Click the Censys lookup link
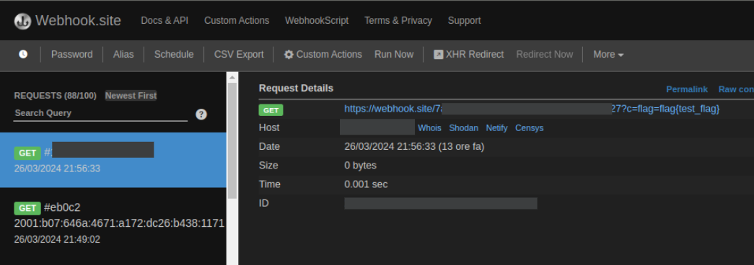This screenshot has height=265, width=754. pos(530,127)
